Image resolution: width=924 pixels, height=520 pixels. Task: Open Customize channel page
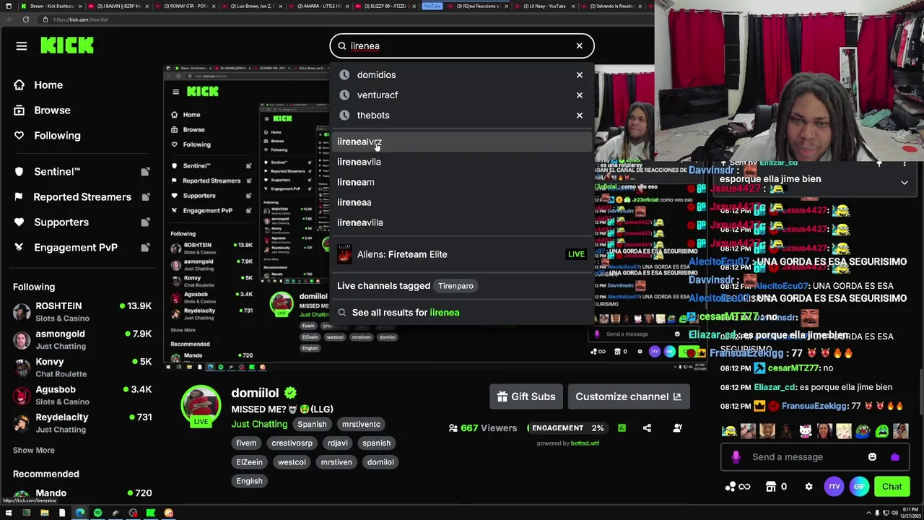click(x=628, y=396)
